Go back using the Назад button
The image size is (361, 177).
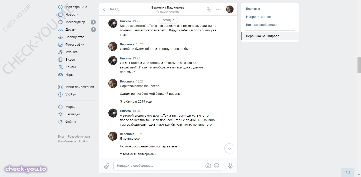(x=111, y=9)
